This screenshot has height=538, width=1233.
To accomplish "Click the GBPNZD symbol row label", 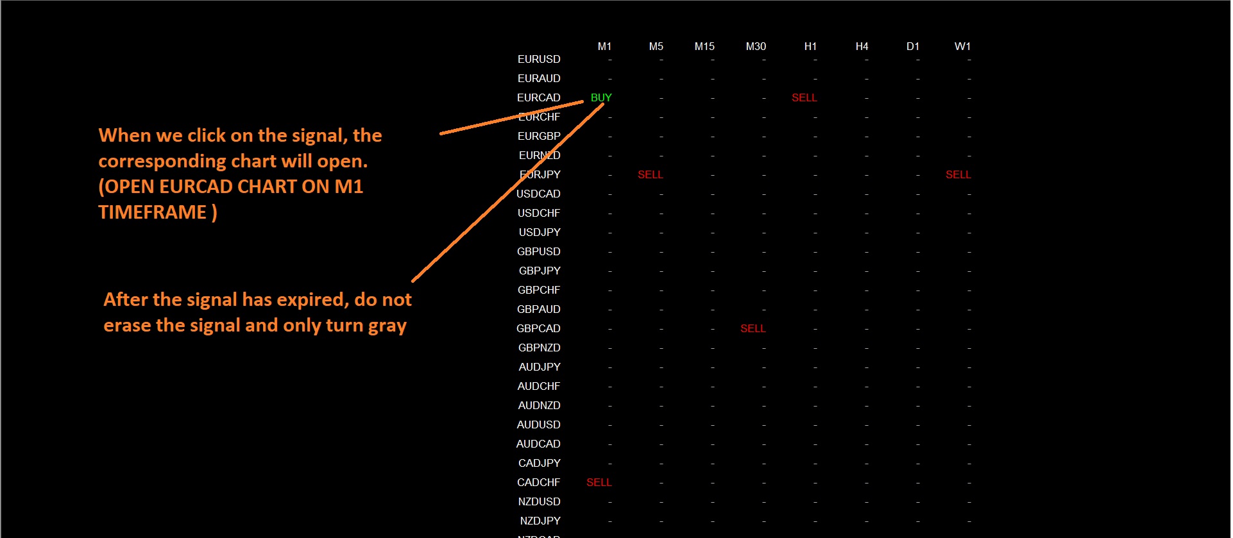I will [539, 348].
